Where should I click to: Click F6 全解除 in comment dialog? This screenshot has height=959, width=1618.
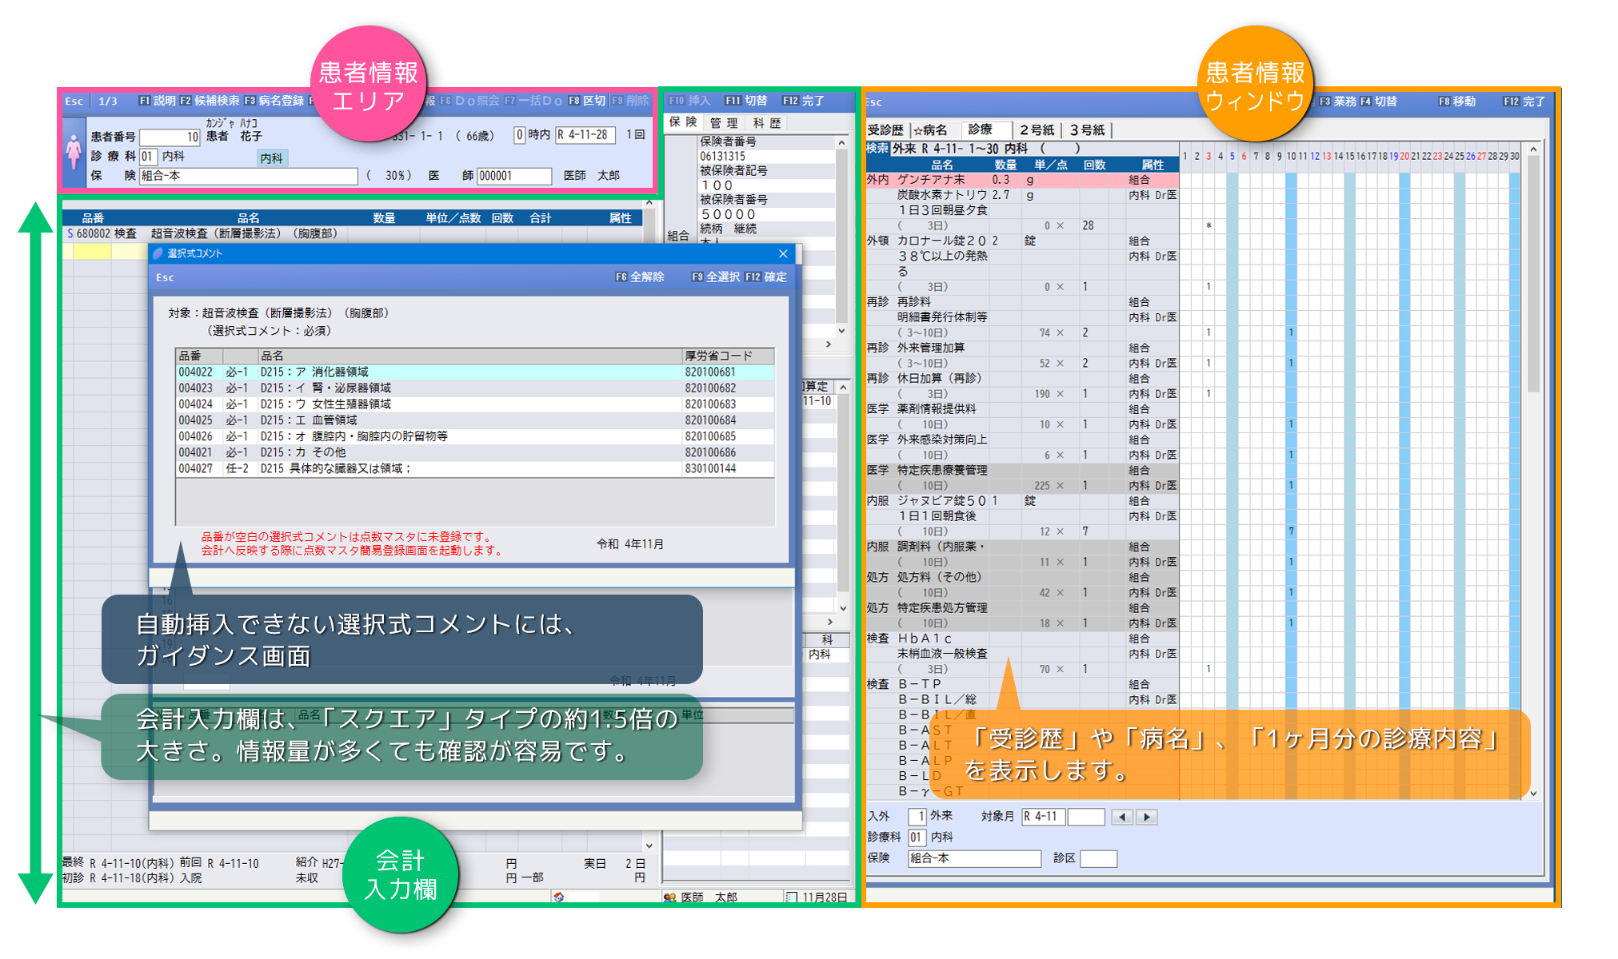tap(640, 277)
